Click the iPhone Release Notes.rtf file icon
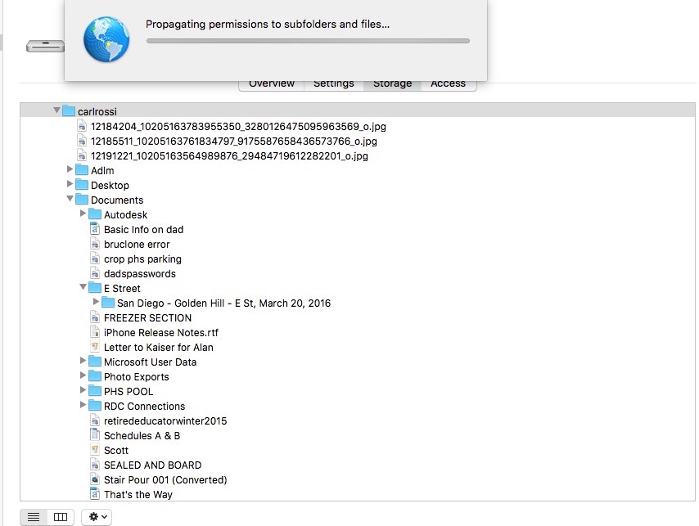Image resolution: width=699 pixels, height=526 pixels. (94, 332)
